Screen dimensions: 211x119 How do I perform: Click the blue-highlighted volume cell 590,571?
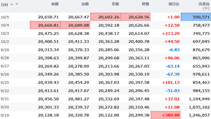click(x=196, y=17)
